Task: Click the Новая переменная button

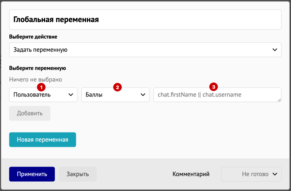Action: pyautogui.click(x=42, y=139)
